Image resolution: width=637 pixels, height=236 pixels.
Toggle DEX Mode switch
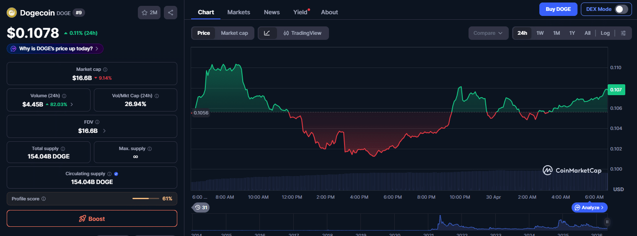621,9
